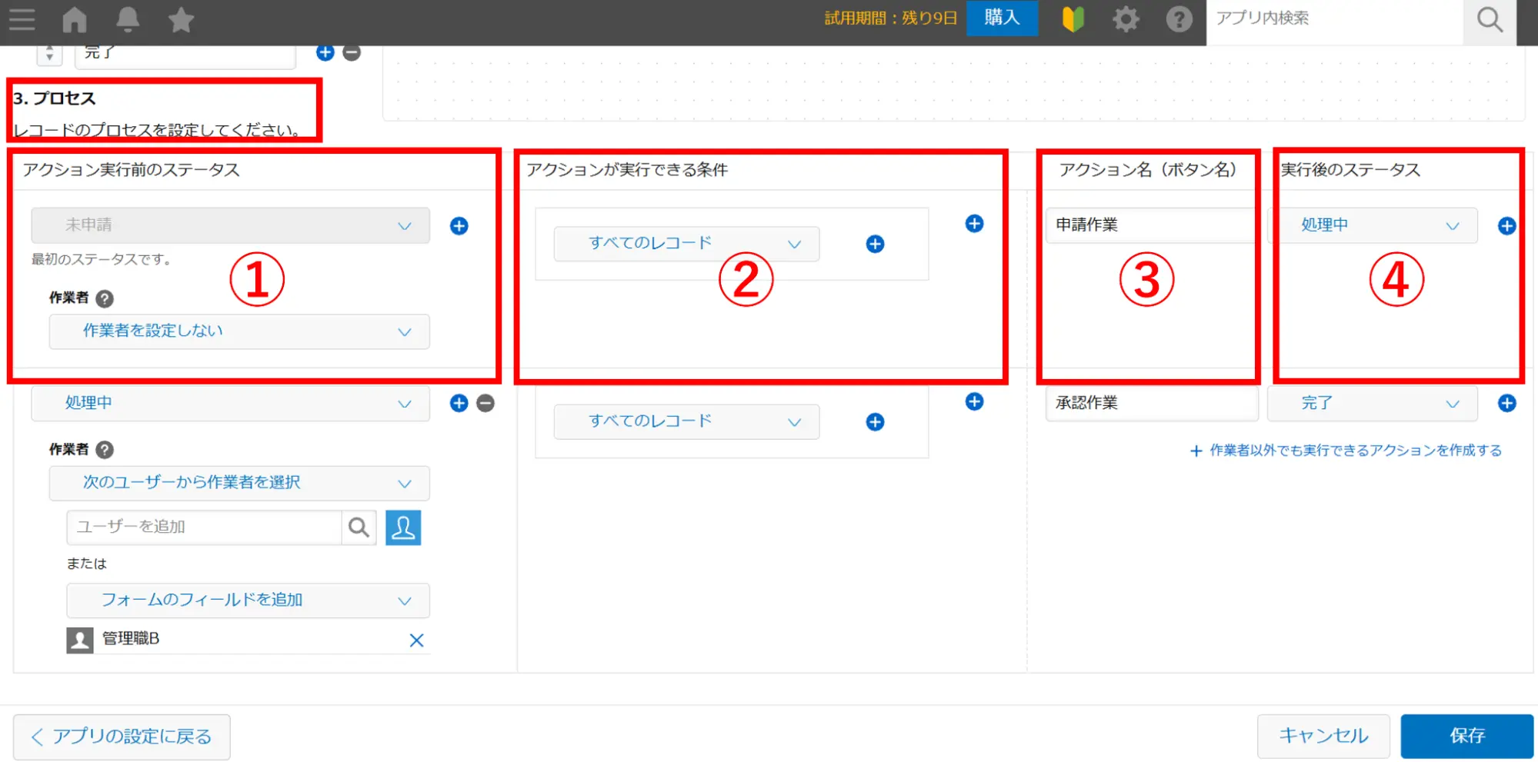The image size is (1538, 762).
Task: Remove 管理職B with the X icon
Action: [x=416, y=640]
